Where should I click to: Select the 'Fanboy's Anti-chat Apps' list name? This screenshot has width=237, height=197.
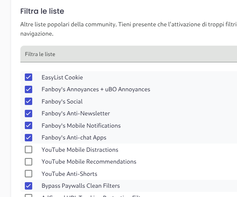[74, 138]
